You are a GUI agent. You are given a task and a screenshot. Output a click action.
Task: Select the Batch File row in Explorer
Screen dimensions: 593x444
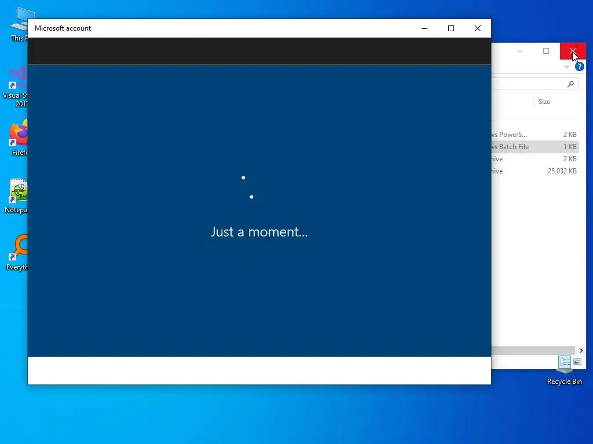[x=535, y=146]
